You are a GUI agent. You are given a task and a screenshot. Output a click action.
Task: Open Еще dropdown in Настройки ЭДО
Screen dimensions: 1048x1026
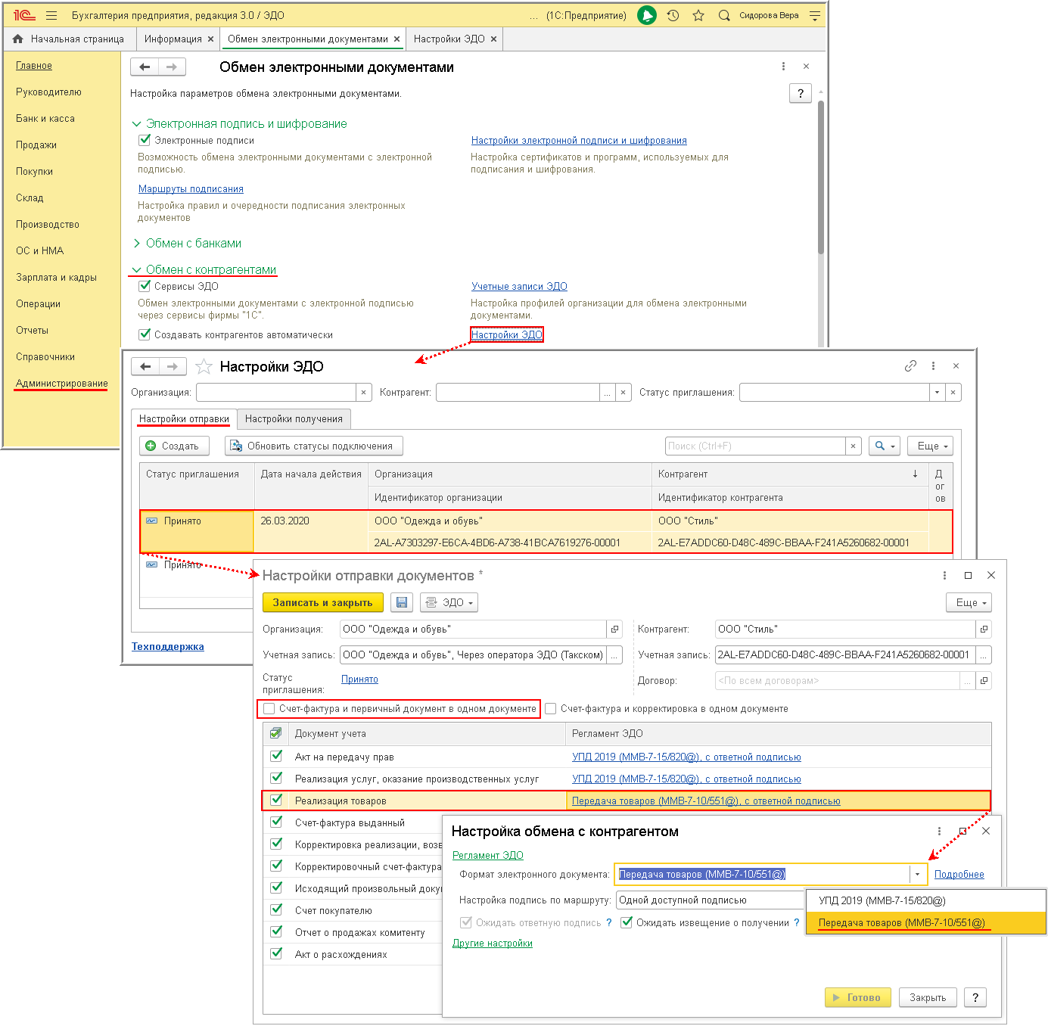(x=931, y=446)
